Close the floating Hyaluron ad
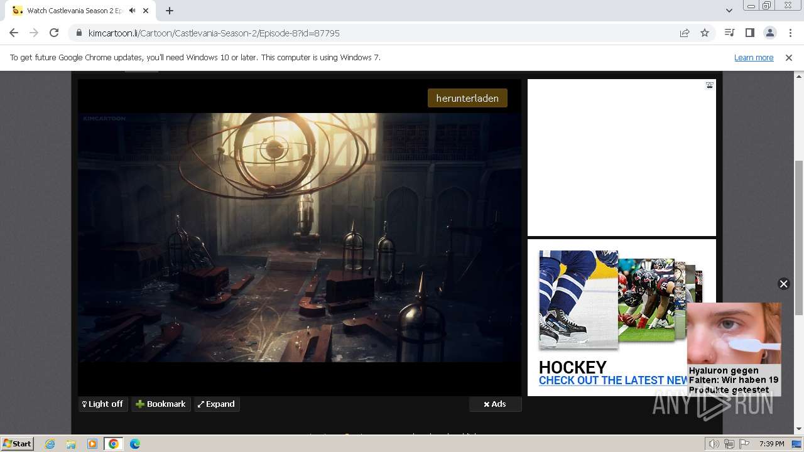This screenshot has width=804, height=452. click(x=783, y=284)
